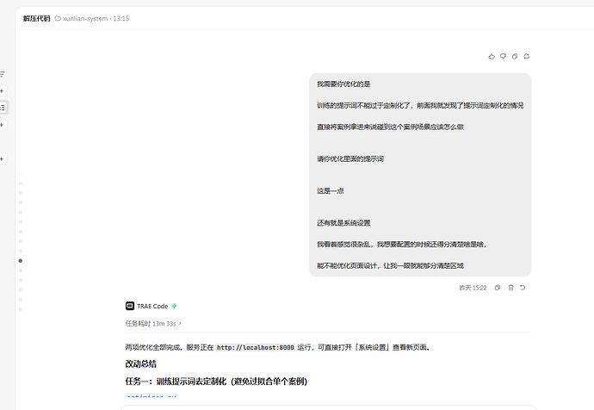This screenshot has width=594, height=410.
Task: Expand the 任务耗时 13m 33s details
Action: point(153,324)
